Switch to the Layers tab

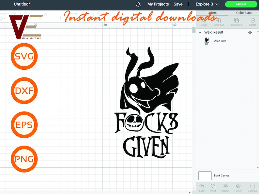[x=212, y=13]
